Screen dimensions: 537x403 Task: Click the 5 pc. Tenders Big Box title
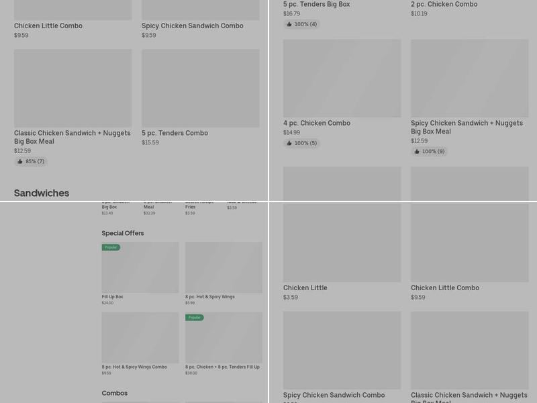pos(316,5)
